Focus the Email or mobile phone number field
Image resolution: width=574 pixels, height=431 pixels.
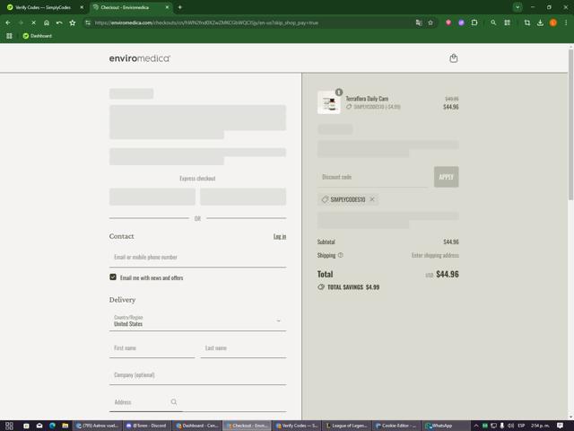click(197, 258)
